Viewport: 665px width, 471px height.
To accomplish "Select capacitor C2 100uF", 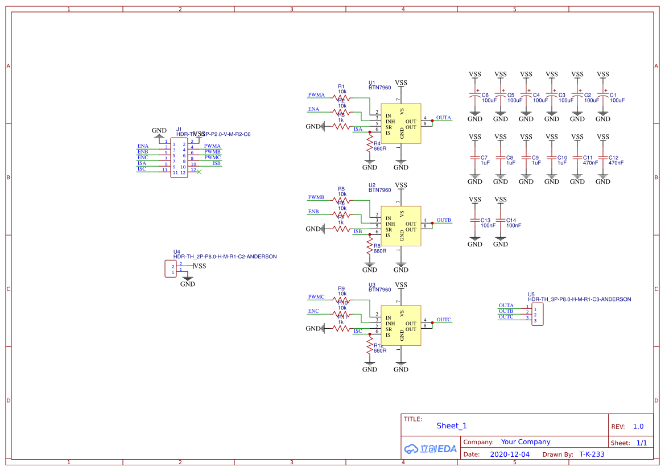I will click(577, 96).
